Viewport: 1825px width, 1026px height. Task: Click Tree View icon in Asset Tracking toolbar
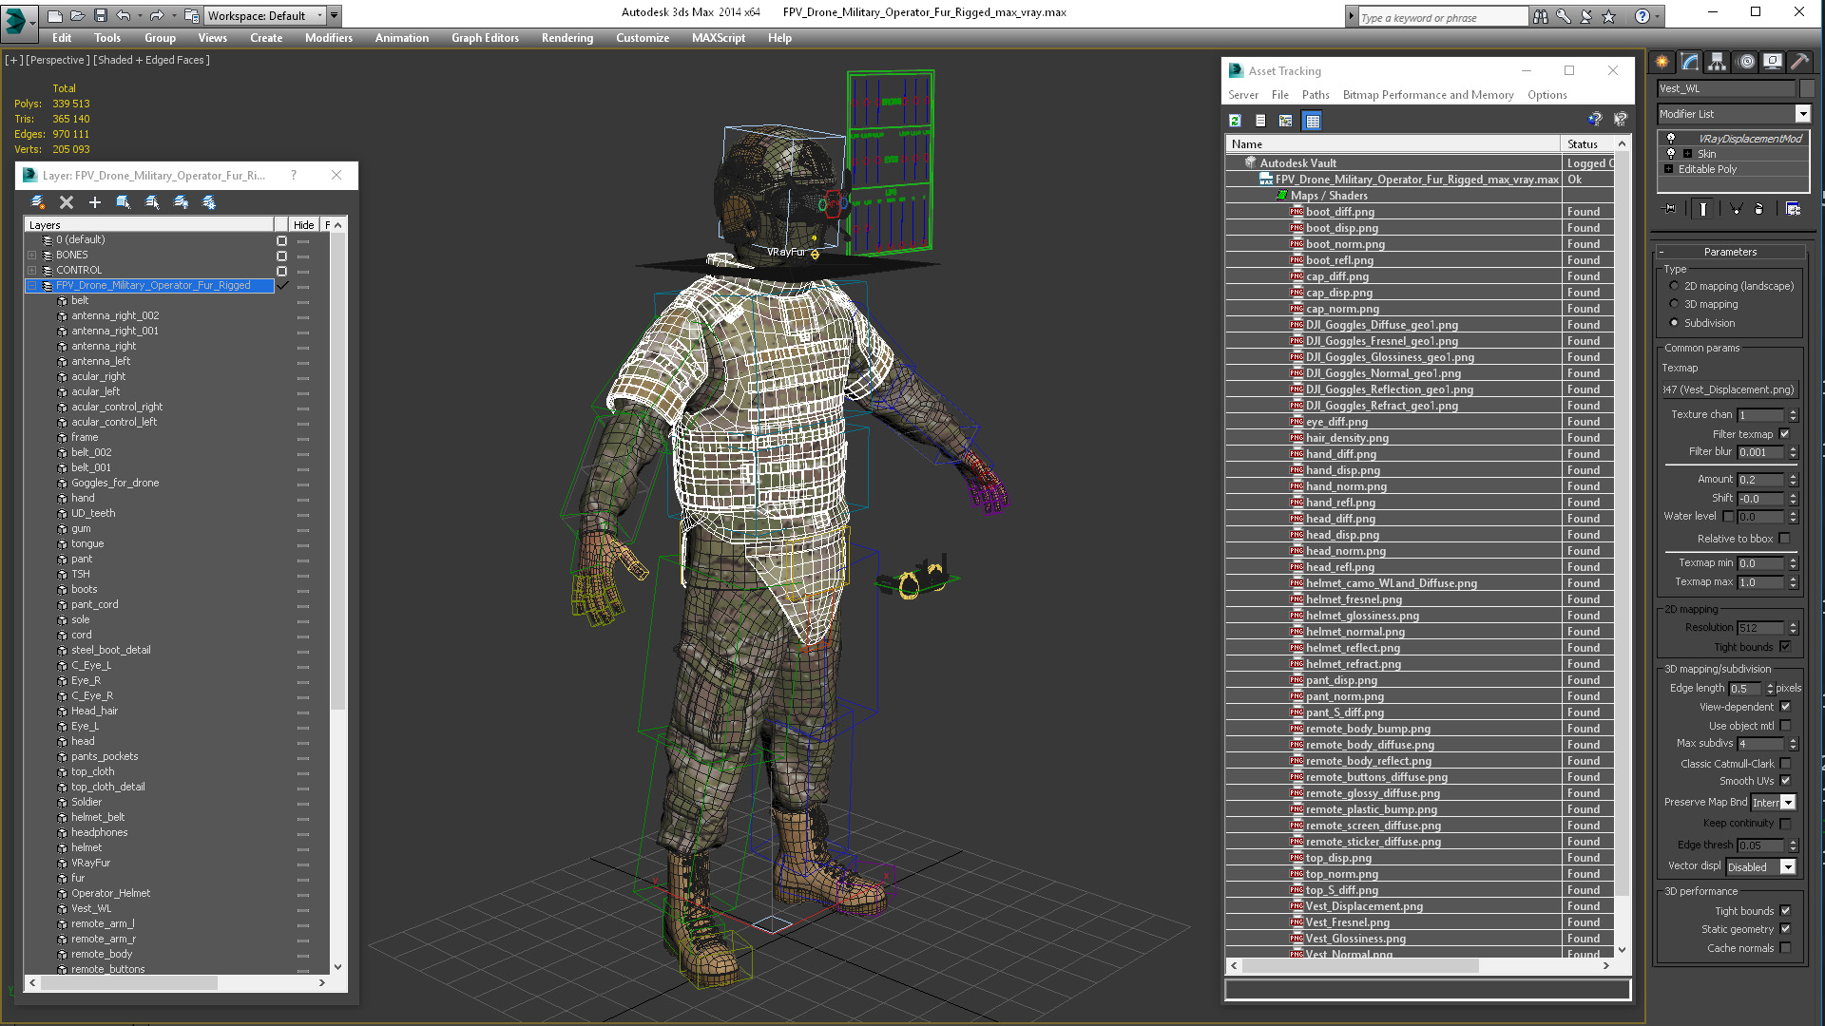(x=1286, y=121)
